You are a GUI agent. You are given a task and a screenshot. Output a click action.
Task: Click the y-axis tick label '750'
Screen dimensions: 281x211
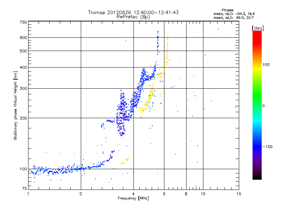pyautogui.click(x=23, y=22)
